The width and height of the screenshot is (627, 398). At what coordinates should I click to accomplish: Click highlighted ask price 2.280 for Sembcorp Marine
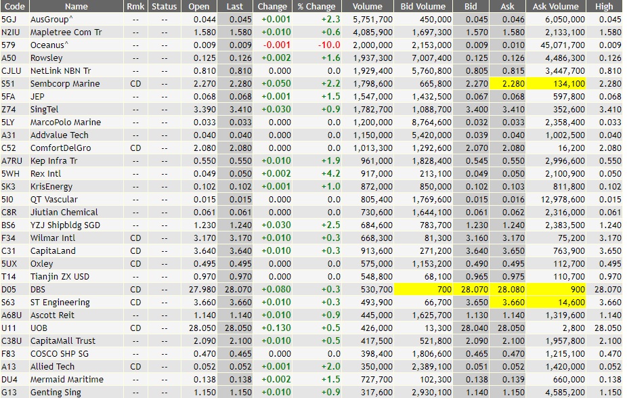[x=507, y=83]
